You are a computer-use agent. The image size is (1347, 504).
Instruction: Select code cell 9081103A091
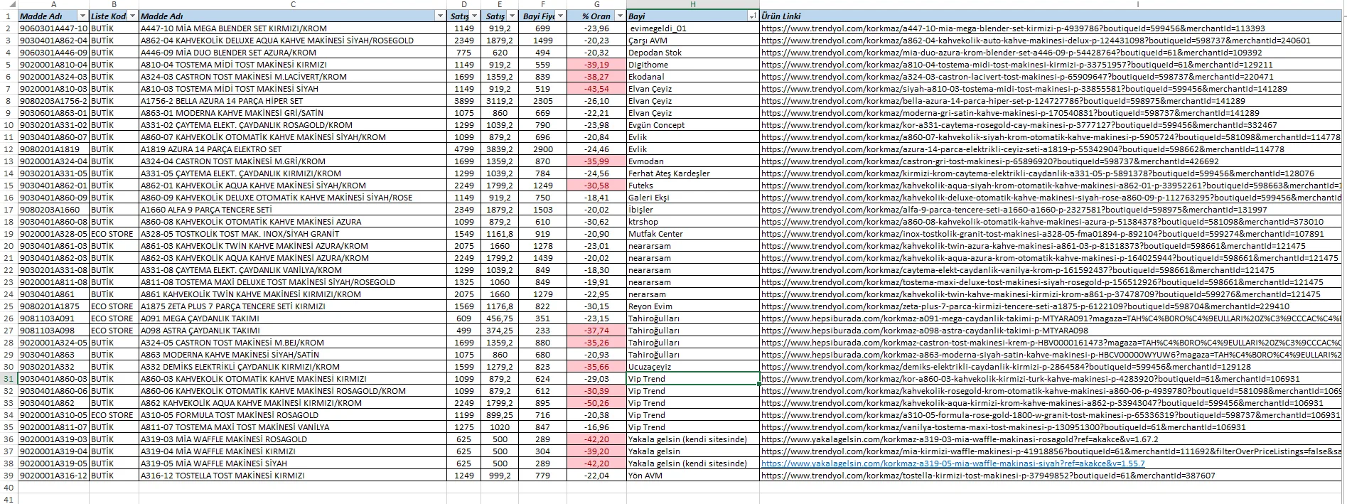[53, 318]
